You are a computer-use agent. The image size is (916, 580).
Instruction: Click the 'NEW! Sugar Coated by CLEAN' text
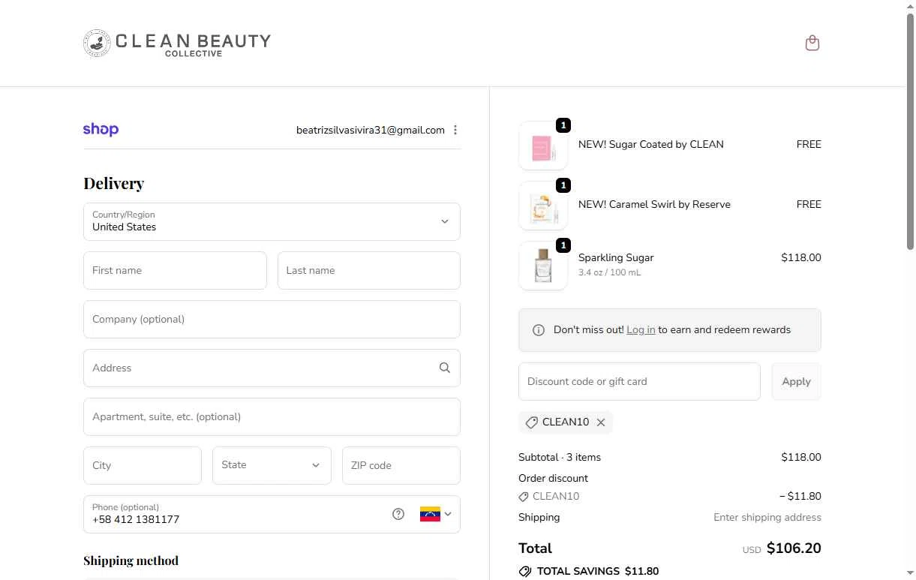click(x=651, y=144)
